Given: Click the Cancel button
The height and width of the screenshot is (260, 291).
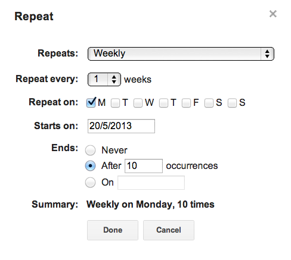Looking at the screenshot, I should [169, 230].
